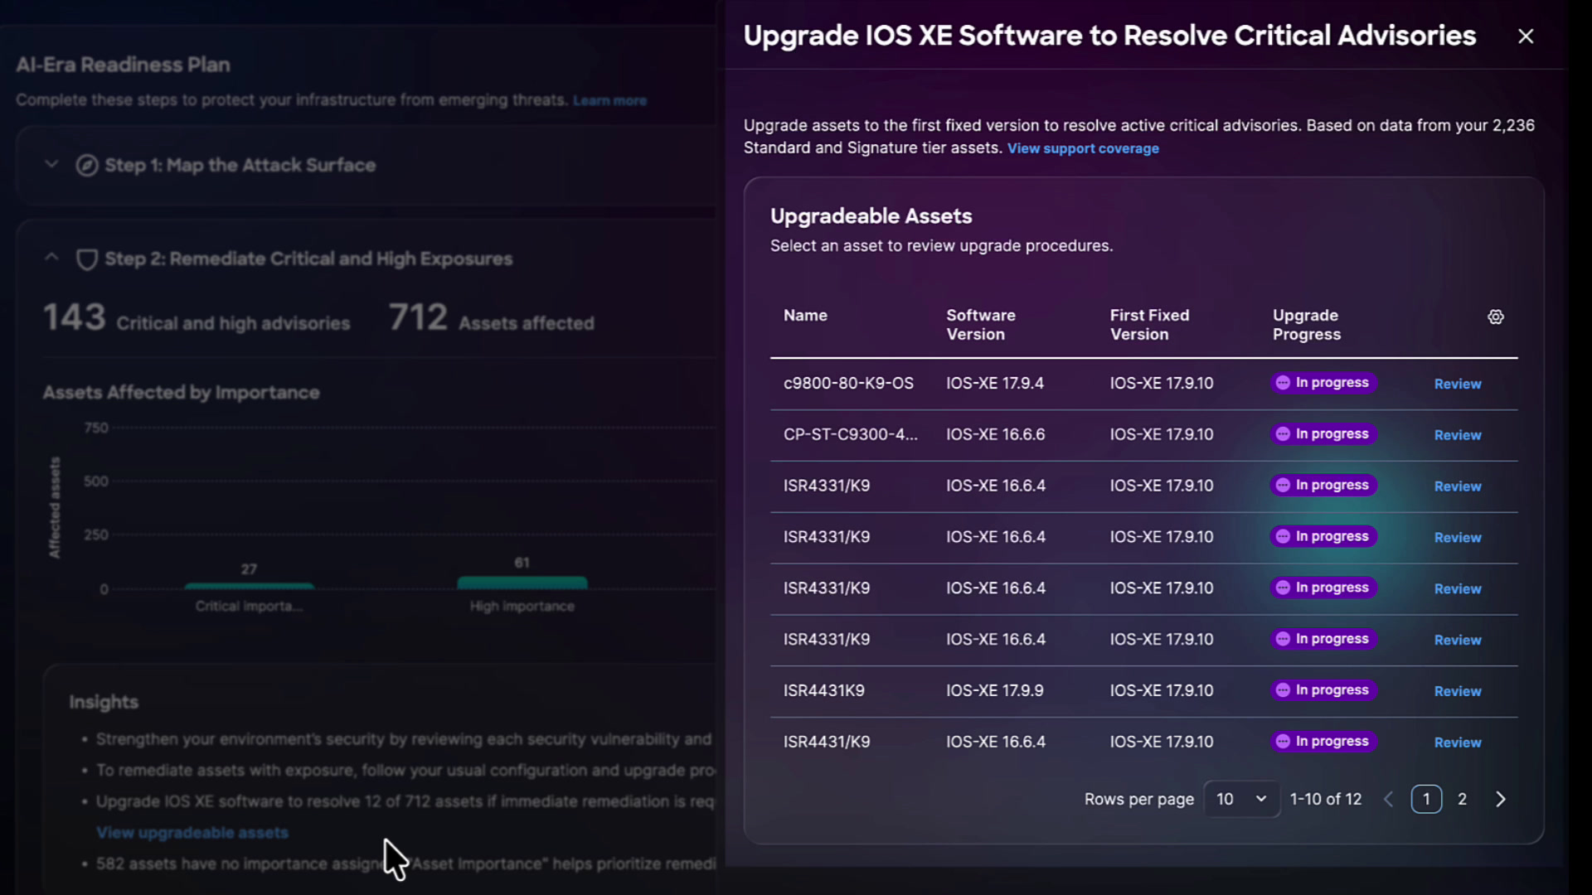Expand Step 1 Map the Attack Surface chevron
Viewport: 1592px width, 895px height.
51,164
